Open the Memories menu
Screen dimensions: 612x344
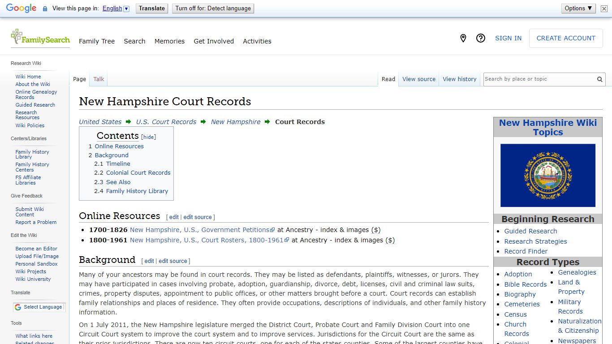click(169, 41)
